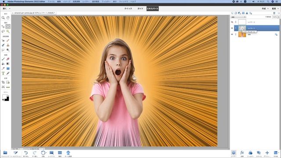
Task: Select the Smart Brush tool
Action: [x=3, y=45]
